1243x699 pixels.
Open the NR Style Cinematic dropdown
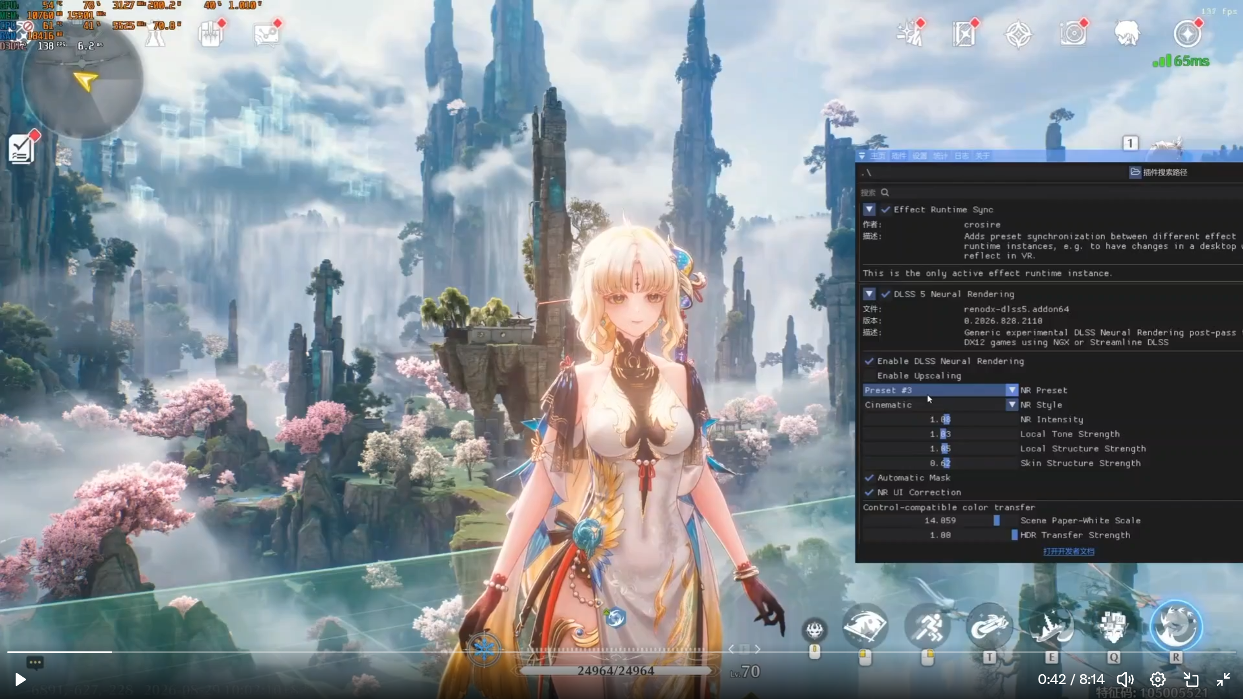[x=940, y=405]
